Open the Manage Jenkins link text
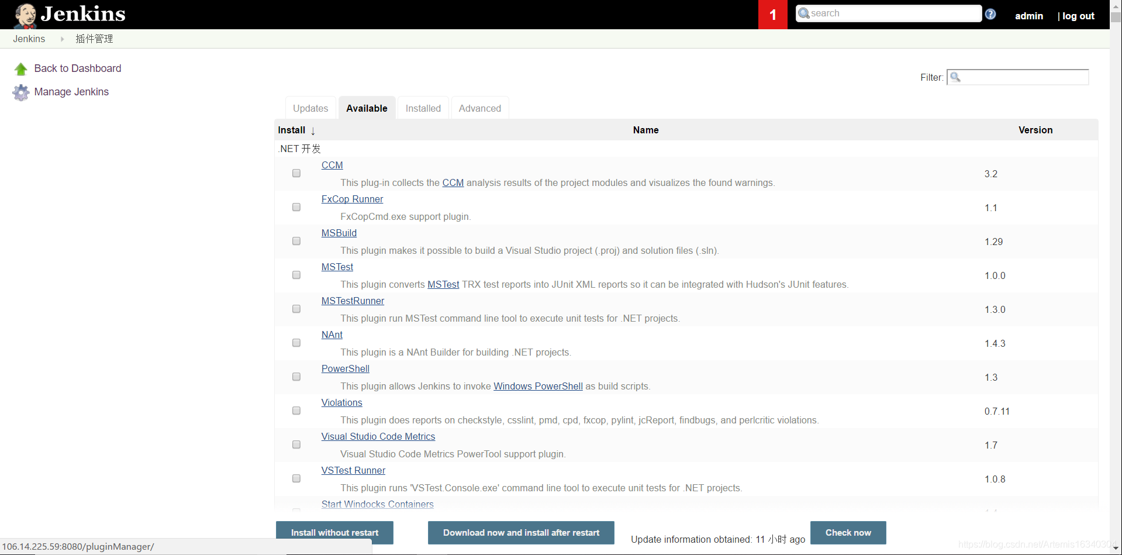 [x=71, y=92]
